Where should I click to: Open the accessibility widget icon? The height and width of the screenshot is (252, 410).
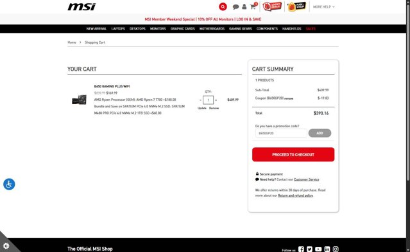coord(9,184)
